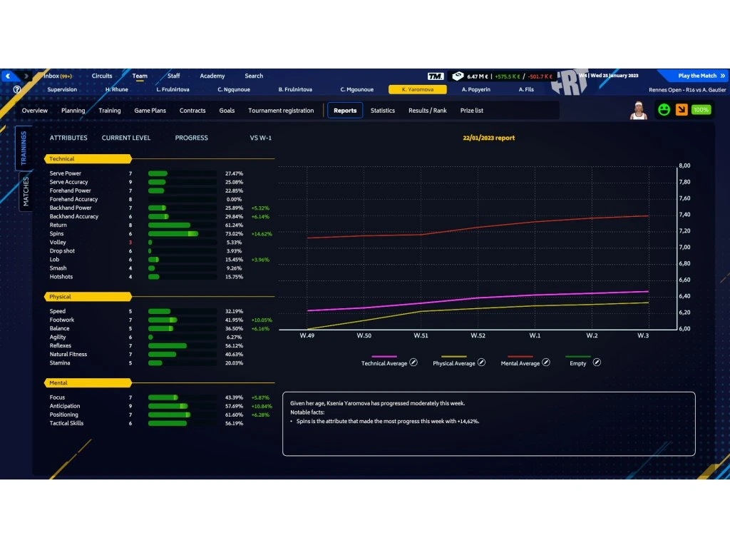Image resolution: width=730 pixels, height=548 pixels.
Task: Click the Anticipation progress bar
Action: (182, 406)
